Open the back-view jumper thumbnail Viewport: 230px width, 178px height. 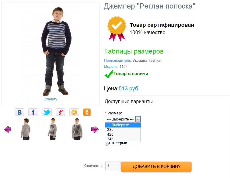(x=26, y=129)
